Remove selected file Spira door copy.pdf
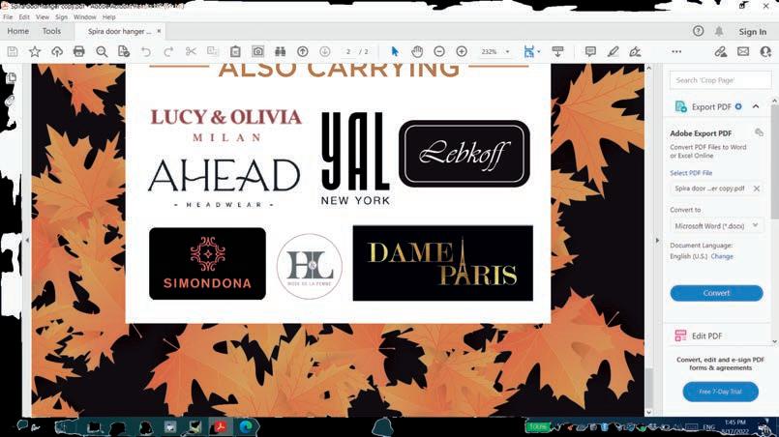 (x=756, y=189)
